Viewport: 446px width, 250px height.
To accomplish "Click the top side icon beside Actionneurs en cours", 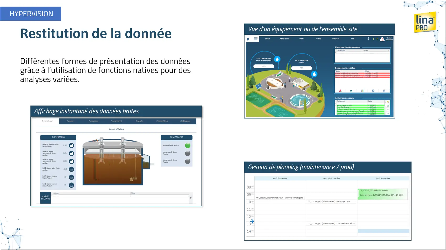I will pyautogui.click(x=388, y=102).
